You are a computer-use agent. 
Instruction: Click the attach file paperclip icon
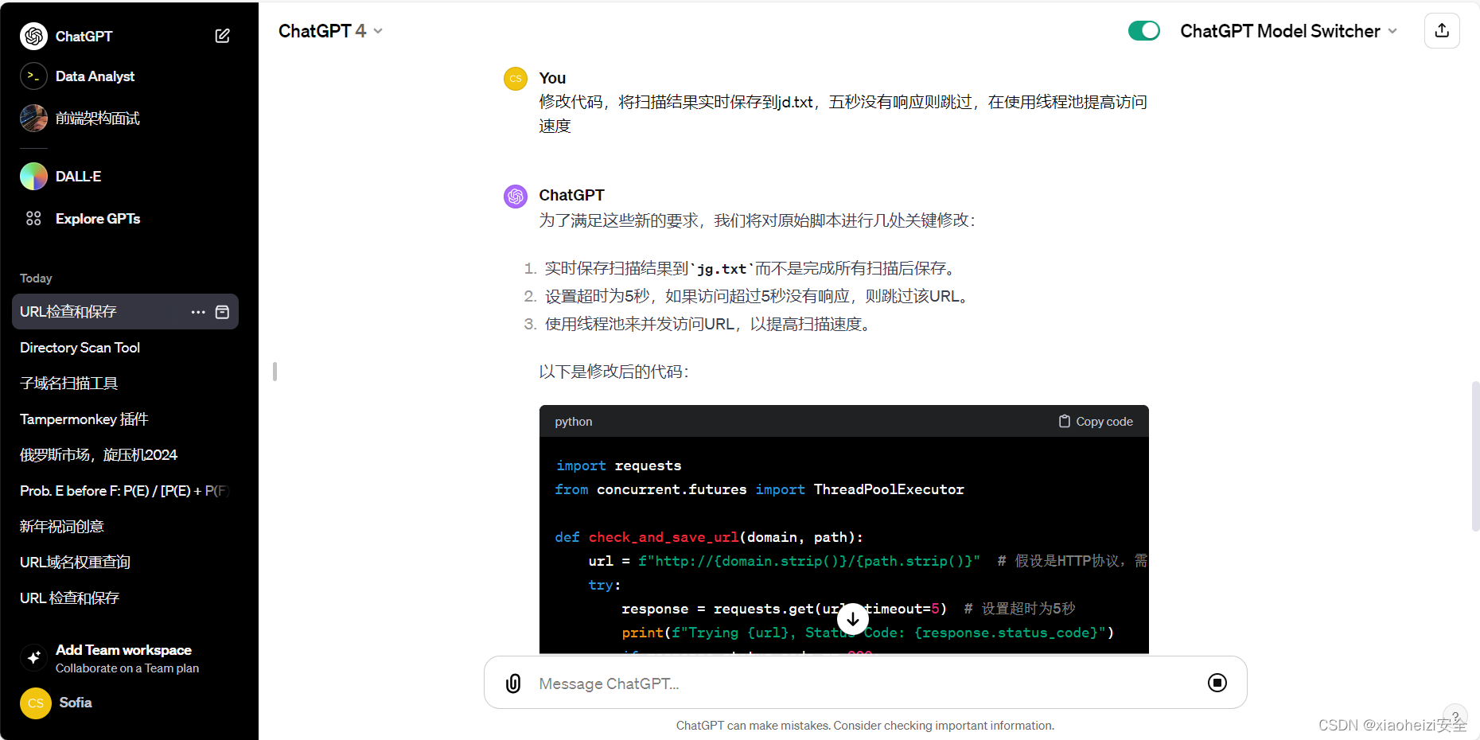tap(513, 684)
